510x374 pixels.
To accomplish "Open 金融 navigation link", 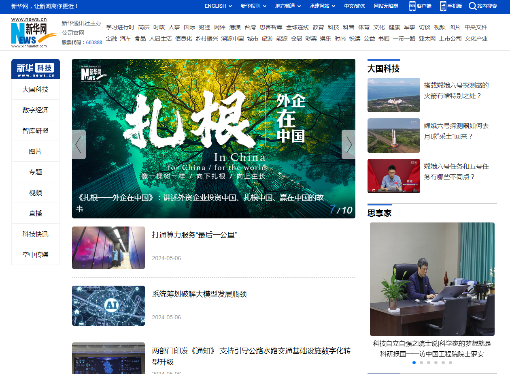I will pyautogui.click(x=111, y=38).
